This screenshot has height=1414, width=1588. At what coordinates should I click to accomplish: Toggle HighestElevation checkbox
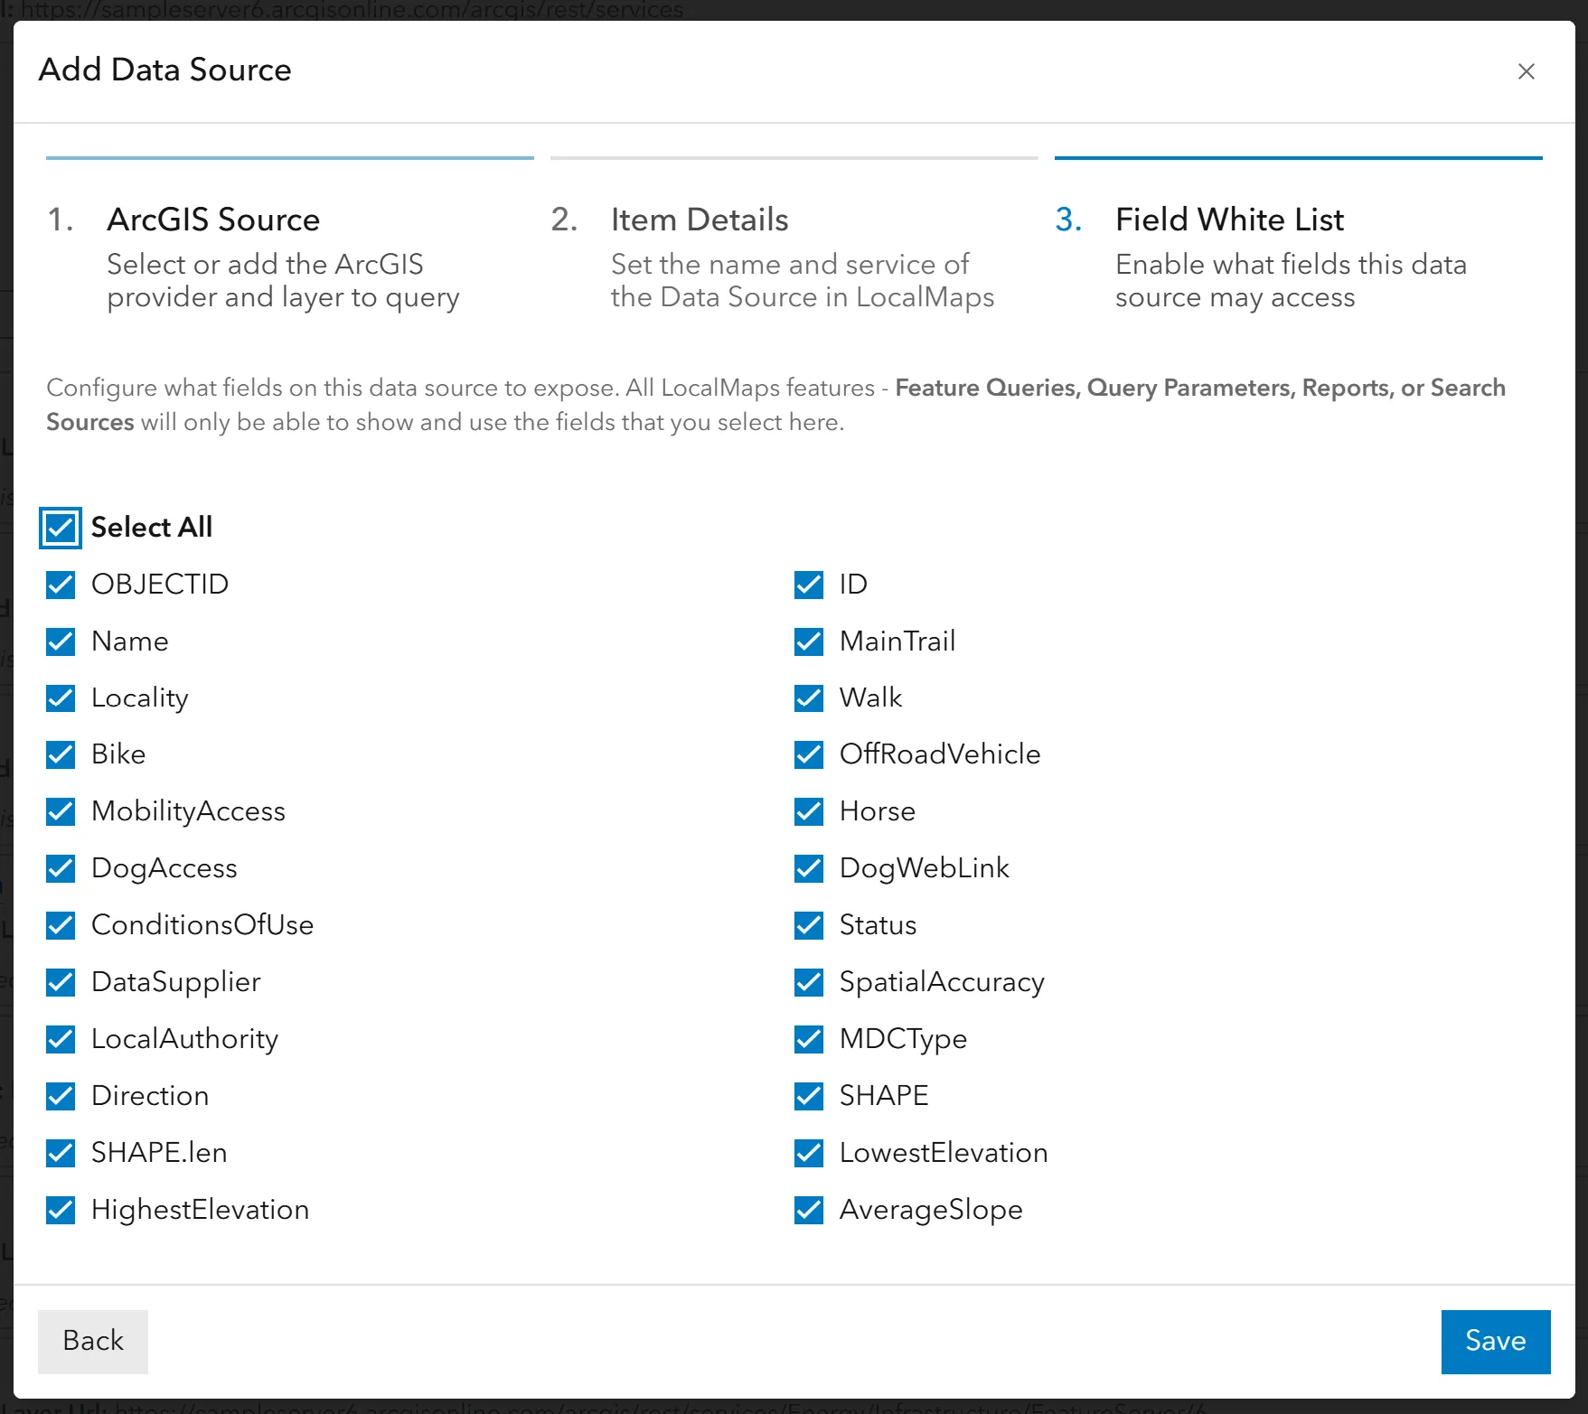pos(61,1210)
